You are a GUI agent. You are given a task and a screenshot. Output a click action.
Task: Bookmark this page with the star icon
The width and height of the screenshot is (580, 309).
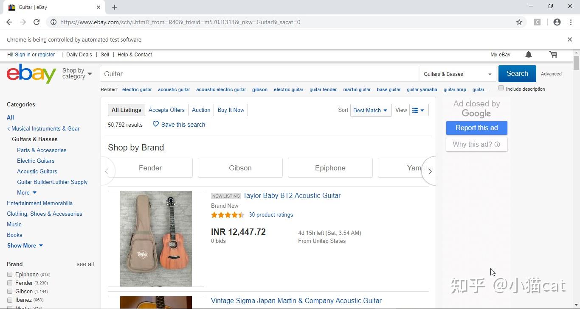click(x=519, y=22)
